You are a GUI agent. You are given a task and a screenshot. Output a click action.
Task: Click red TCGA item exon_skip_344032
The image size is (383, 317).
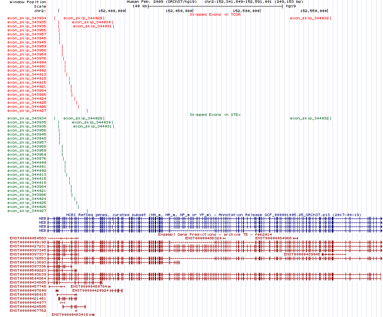pyautogui.click(x=309, y=18)
